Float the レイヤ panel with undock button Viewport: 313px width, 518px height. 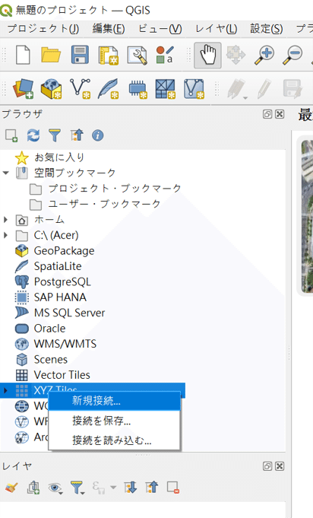point(267,466)
